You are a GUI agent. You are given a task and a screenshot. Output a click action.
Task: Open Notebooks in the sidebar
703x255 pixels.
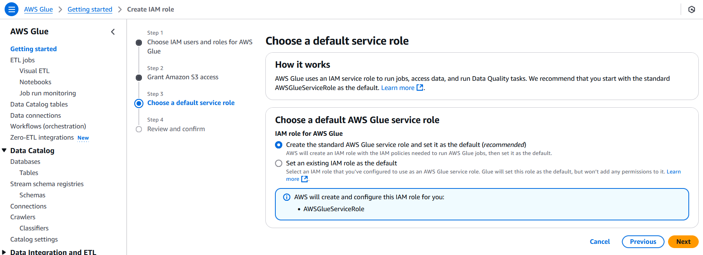(35, 82)
